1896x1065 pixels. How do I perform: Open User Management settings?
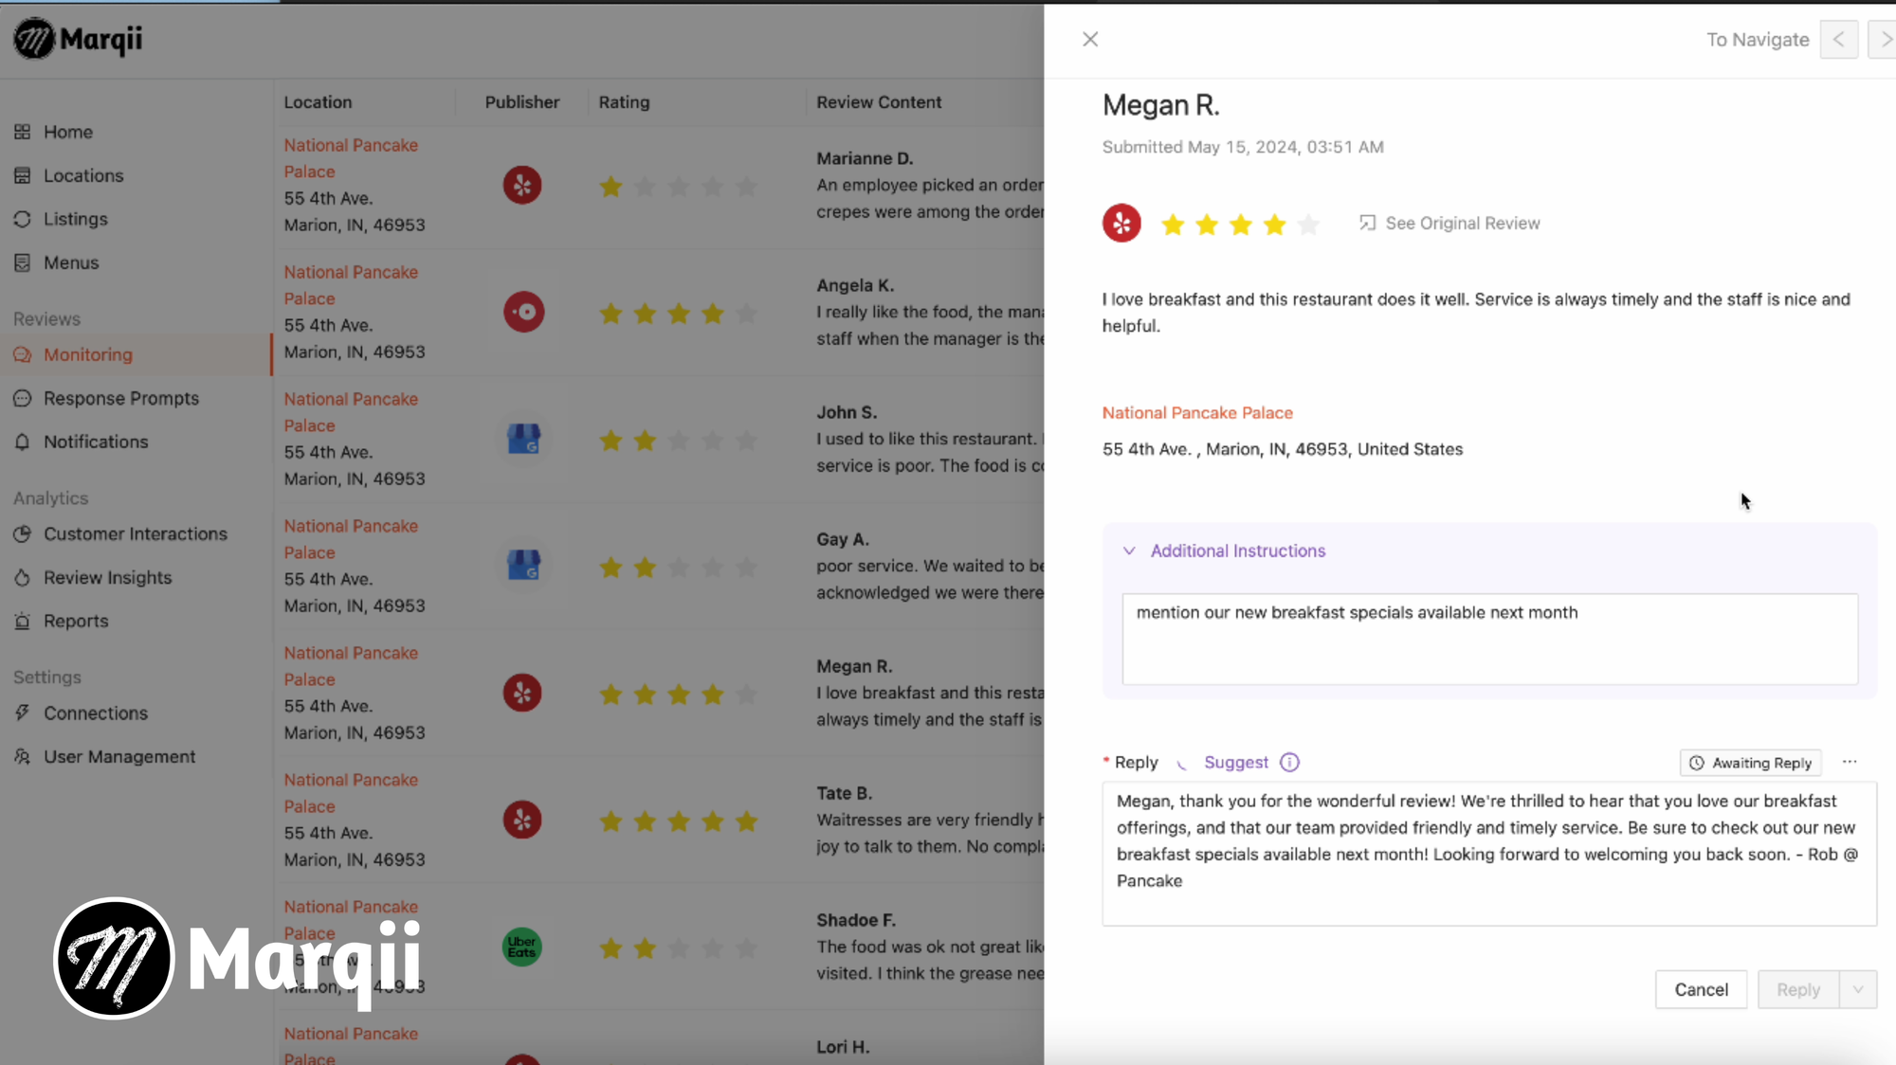point(119,757)
